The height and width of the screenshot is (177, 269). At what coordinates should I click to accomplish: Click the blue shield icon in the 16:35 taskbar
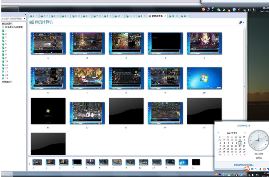pyautogui.click(x=234, y=10)
